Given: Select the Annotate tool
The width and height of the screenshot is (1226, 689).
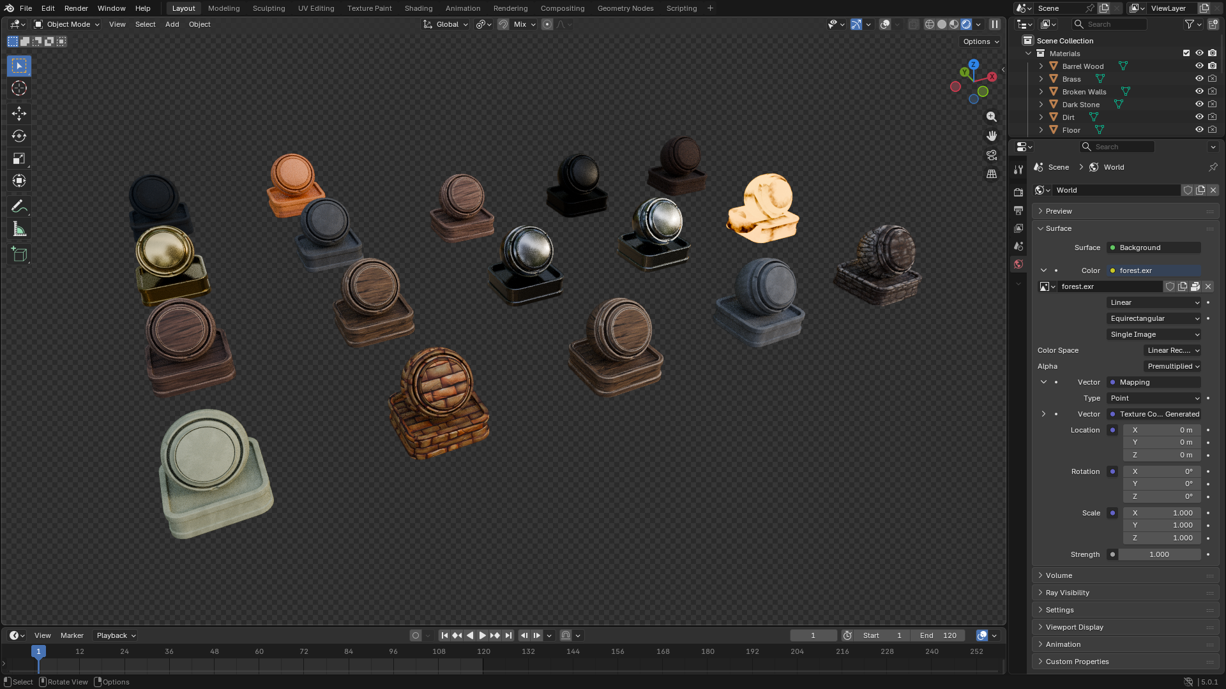Looking at the screenshot, I should pyautogui.click(x=19, y=207).
